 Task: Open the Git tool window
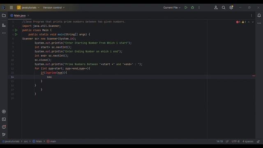point(4,134)
